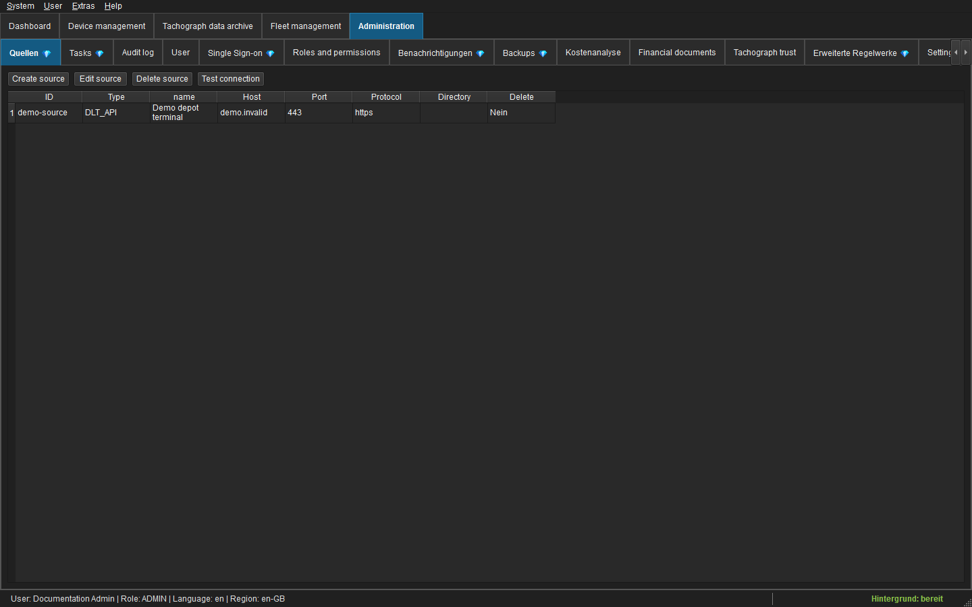Click the https protocol cell
The image size is (972, 607).
click(386, 113)
